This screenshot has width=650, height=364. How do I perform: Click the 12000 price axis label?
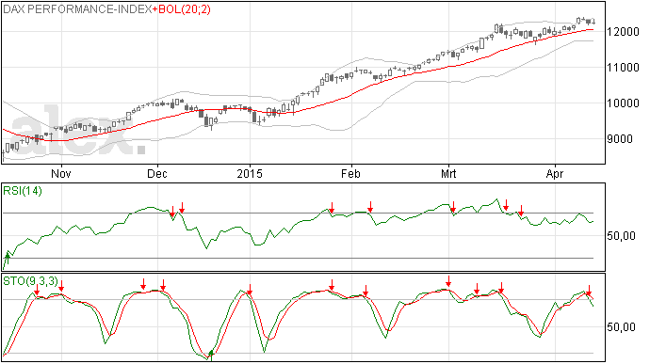pyautogui.click(x=623, y=32)
